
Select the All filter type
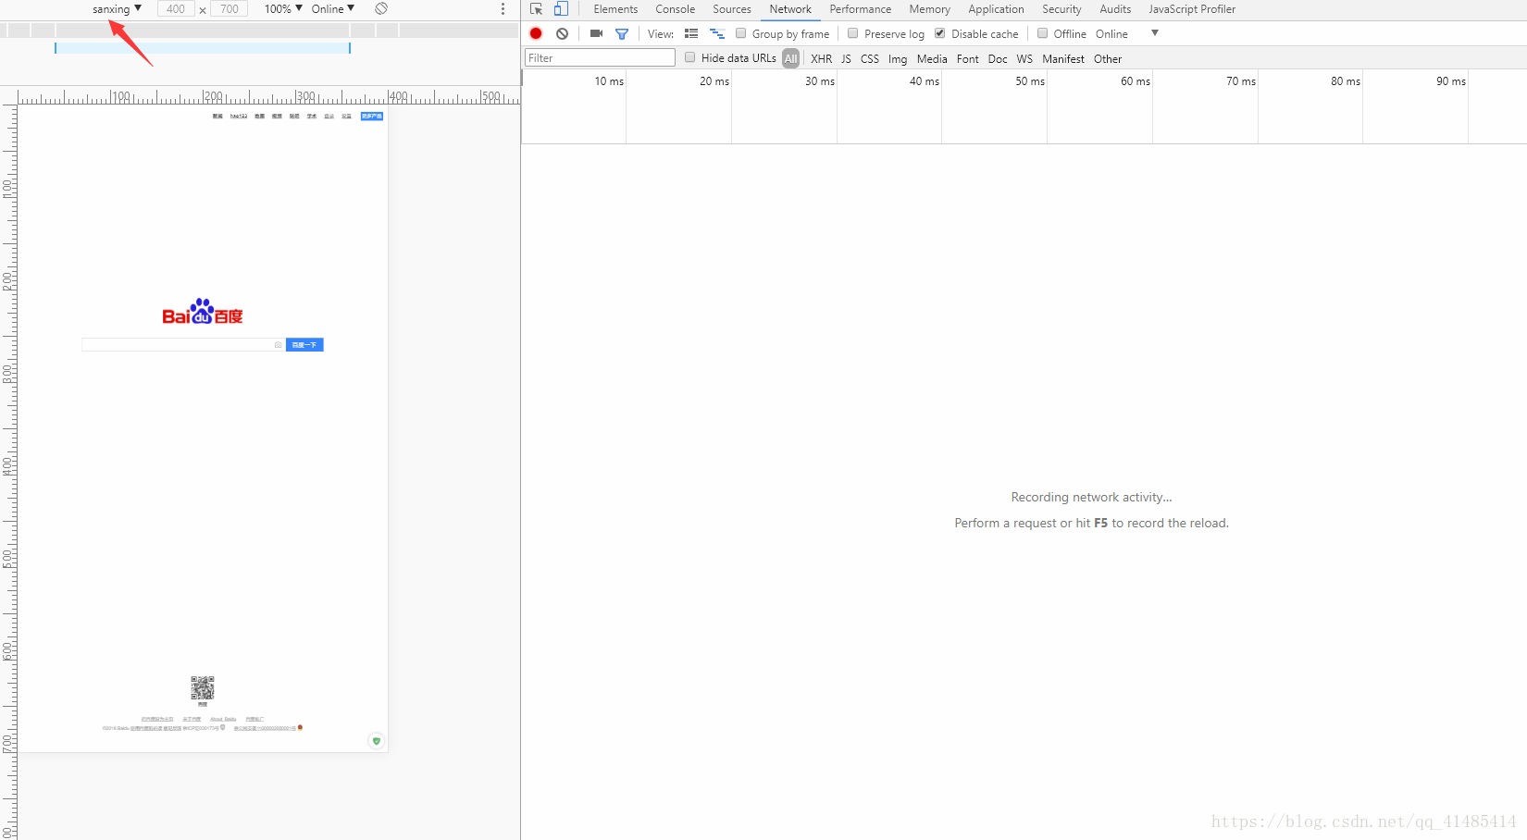click(x=790, y=58)
